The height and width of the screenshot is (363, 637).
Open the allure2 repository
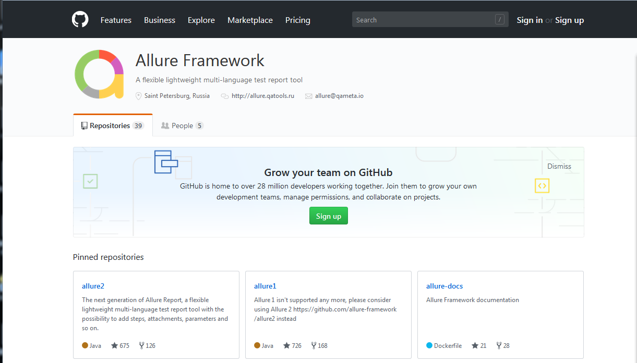click(x=93, y=286)
